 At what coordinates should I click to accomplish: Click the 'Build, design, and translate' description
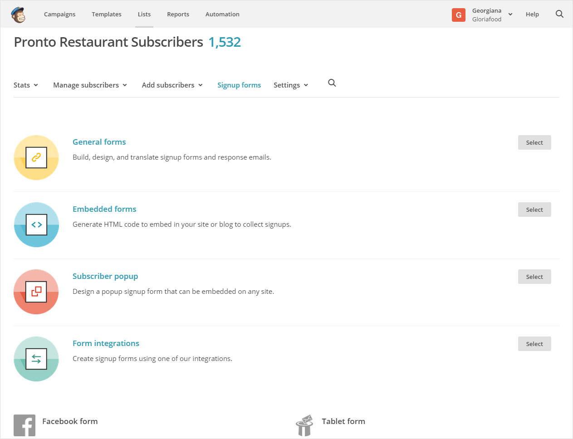pyautogui.click(x=172, y=157)
